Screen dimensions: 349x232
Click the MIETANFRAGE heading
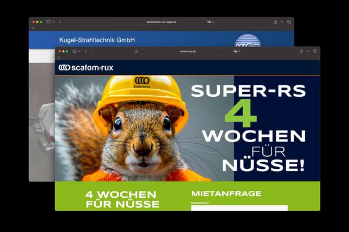[x=226, y=194]
